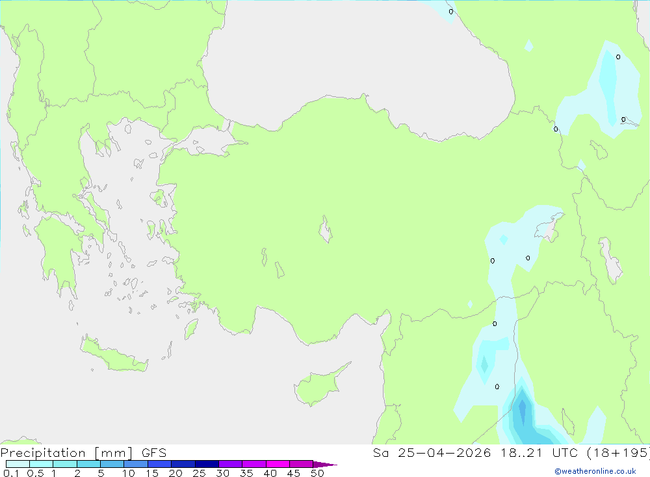The image size is (650, 477).
Task: Click the 35–40 mm legend color box
Action: click(x=253, y=464)
